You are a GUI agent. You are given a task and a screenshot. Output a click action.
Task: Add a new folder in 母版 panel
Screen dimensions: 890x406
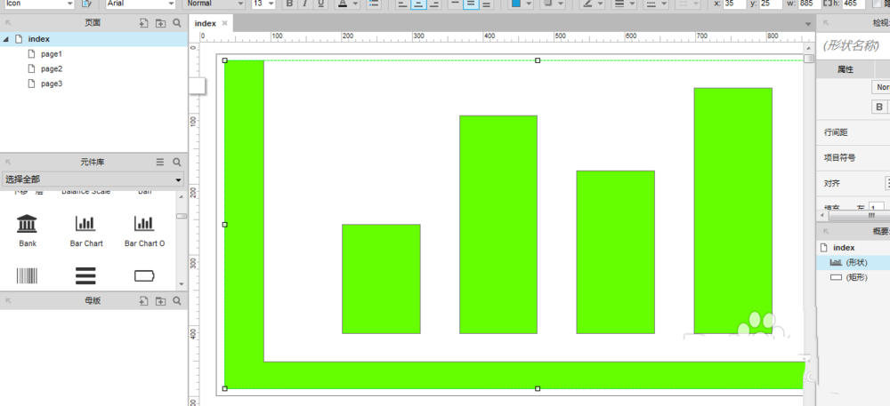[160, 301]
